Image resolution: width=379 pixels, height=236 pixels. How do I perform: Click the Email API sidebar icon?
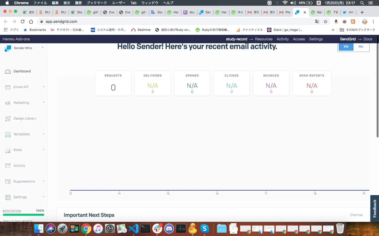pyautogui.click(x=8, y=87)
